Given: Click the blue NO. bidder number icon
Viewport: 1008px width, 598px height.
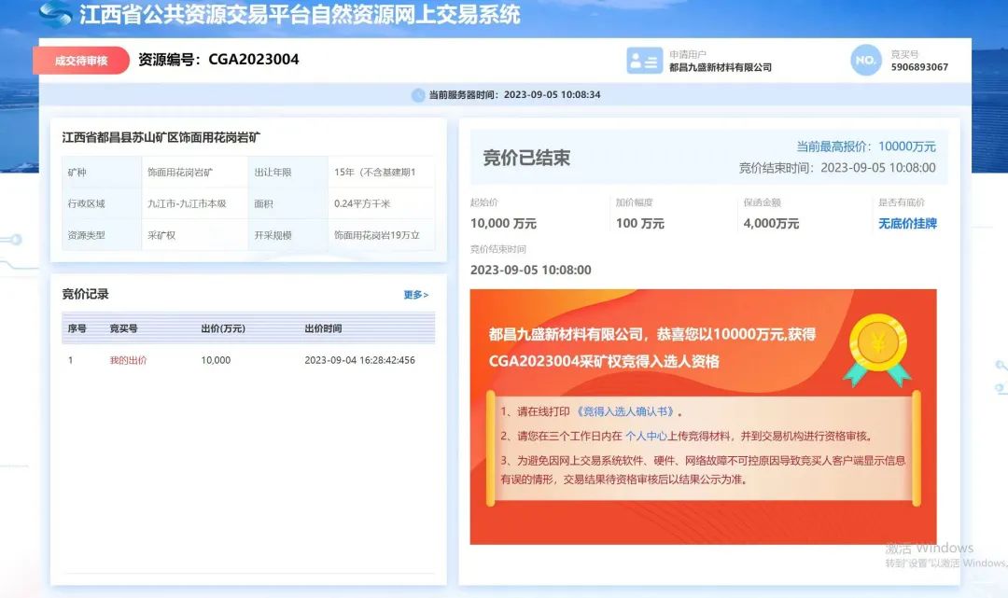Looking at the screenshot, I should click(865, 61).
